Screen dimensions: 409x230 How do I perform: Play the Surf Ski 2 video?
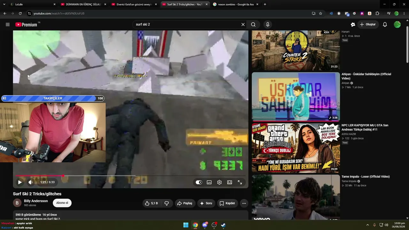(20, 182)
